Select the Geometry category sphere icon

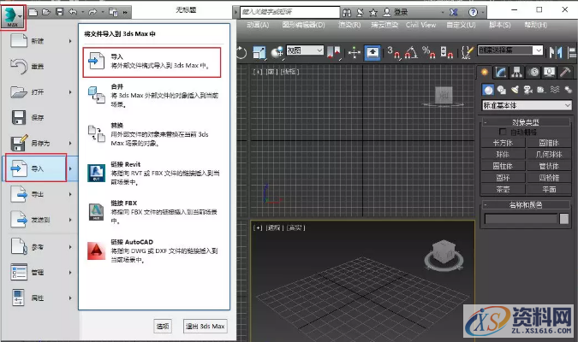point(488,90)
